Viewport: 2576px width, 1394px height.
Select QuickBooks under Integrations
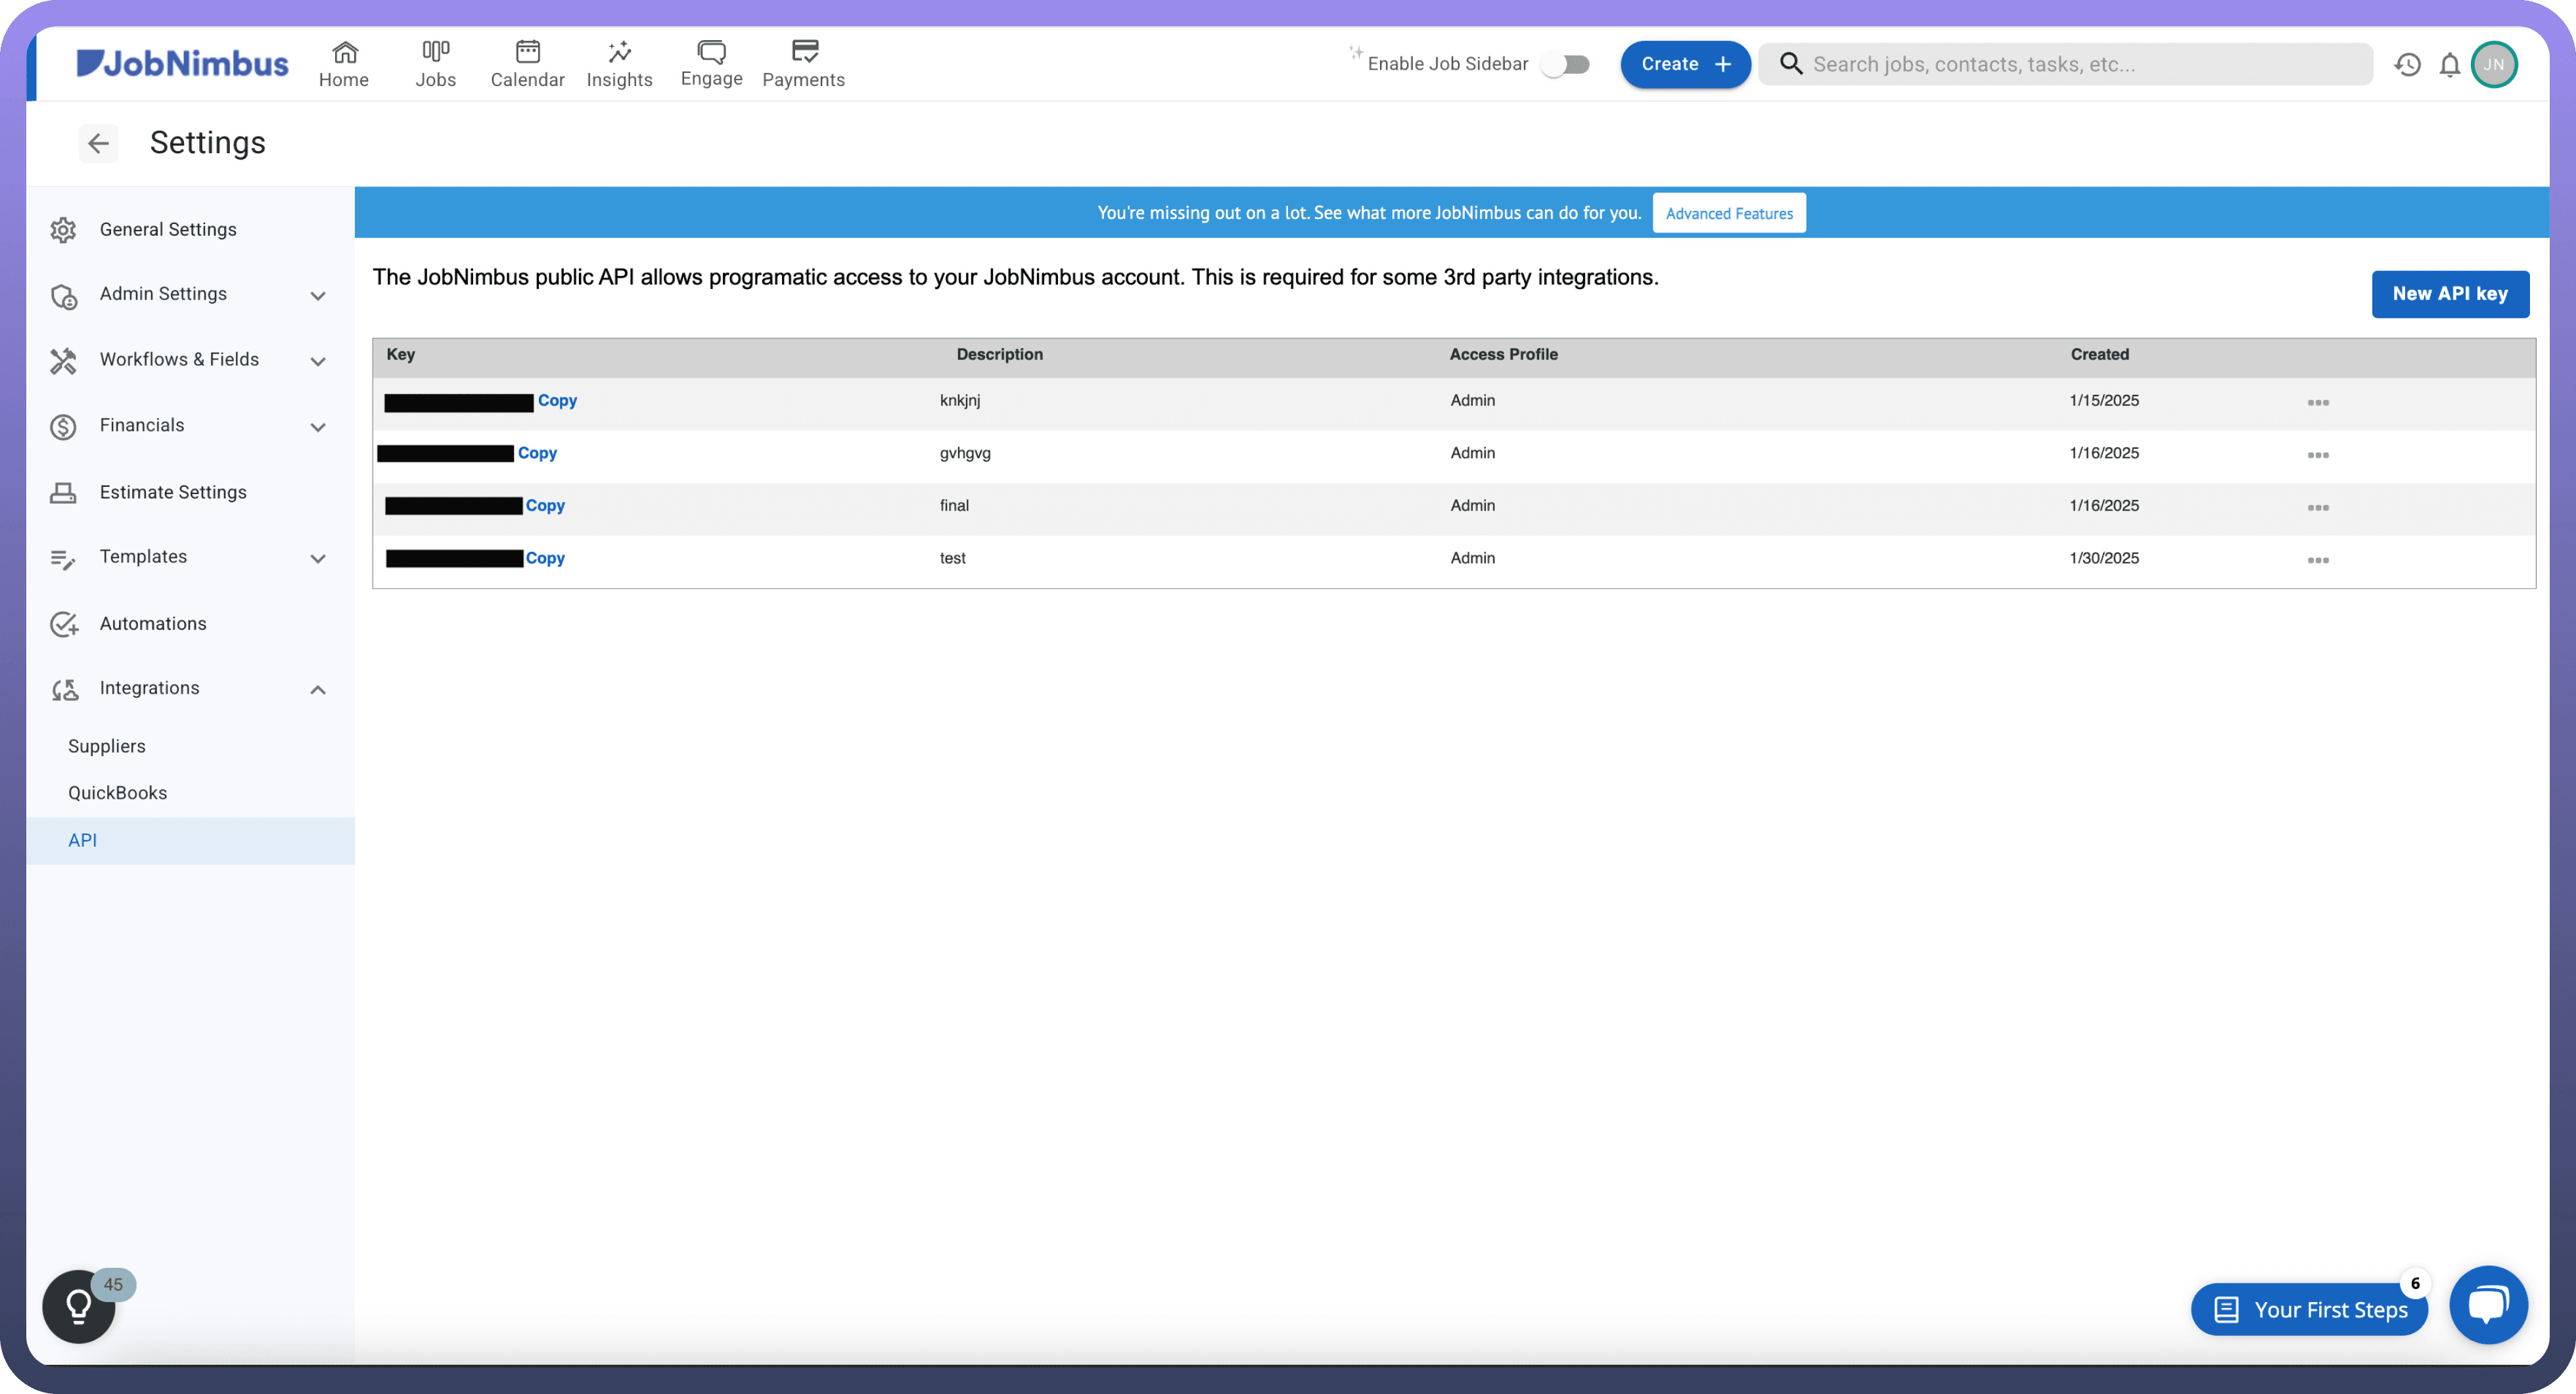point(118,793)
